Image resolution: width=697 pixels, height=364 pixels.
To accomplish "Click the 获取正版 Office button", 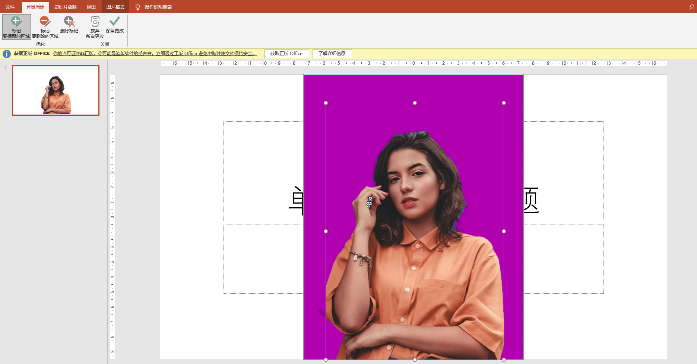I will (x=286, y=54).
